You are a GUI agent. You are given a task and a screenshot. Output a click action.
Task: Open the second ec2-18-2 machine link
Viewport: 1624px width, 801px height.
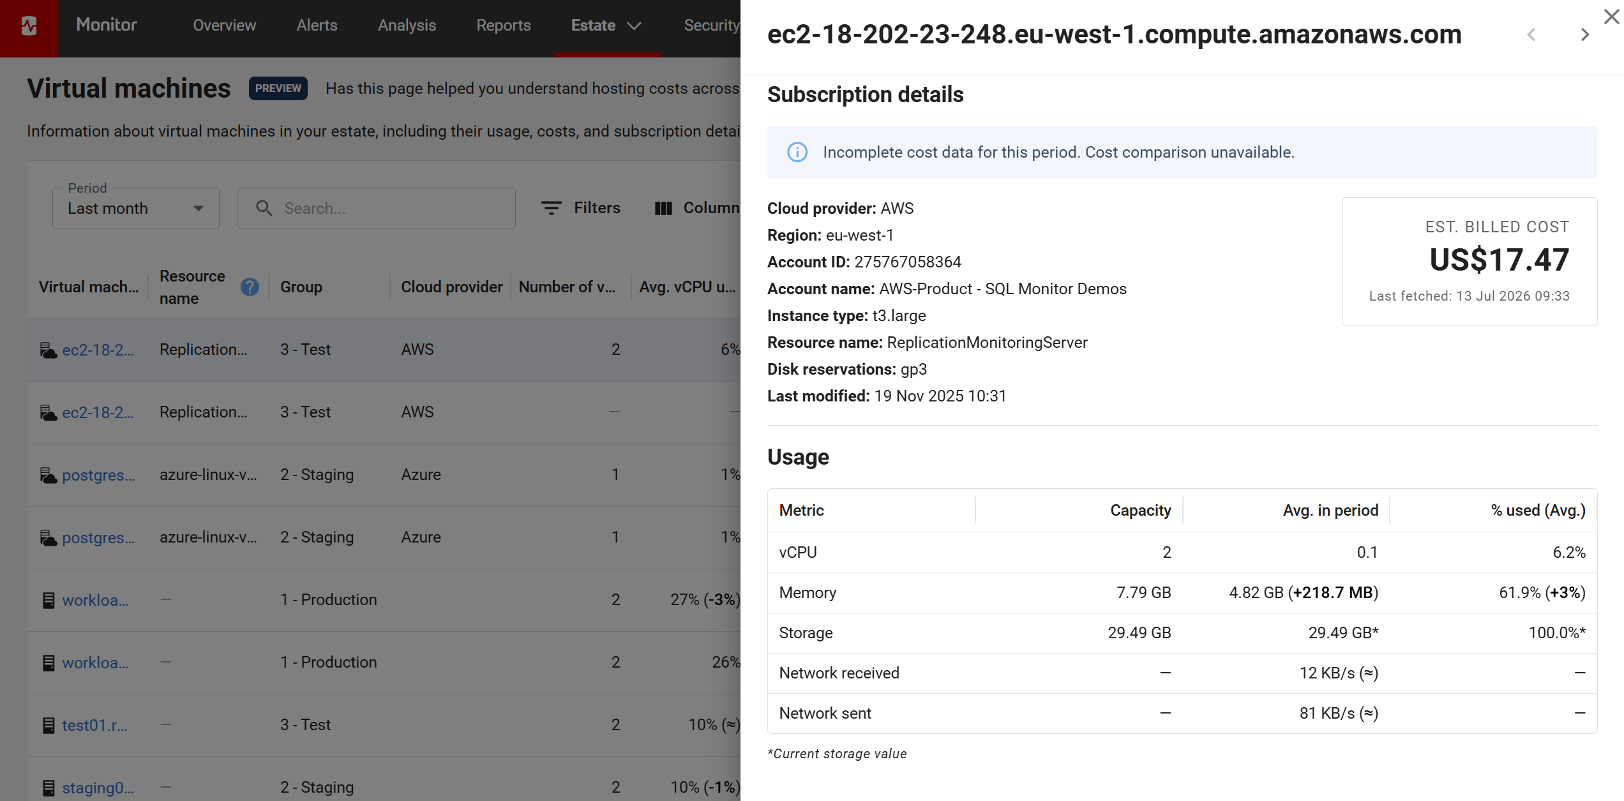pyautogui.click(x=98, y=412)
